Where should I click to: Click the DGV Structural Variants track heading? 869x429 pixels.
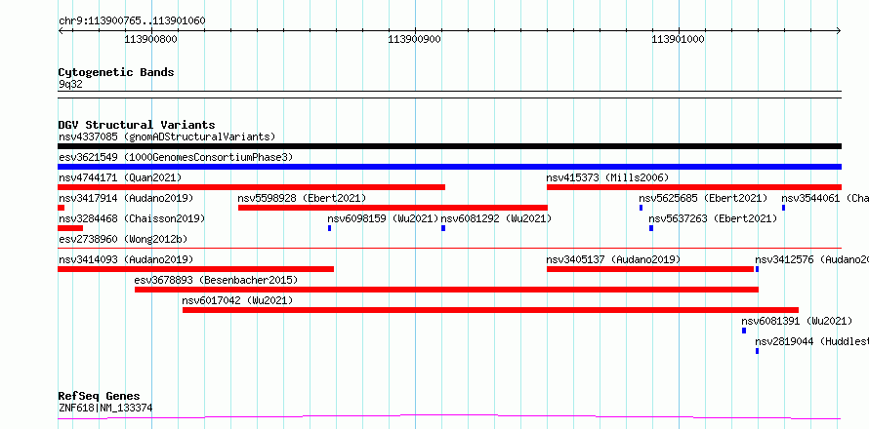tap(137, 125)
